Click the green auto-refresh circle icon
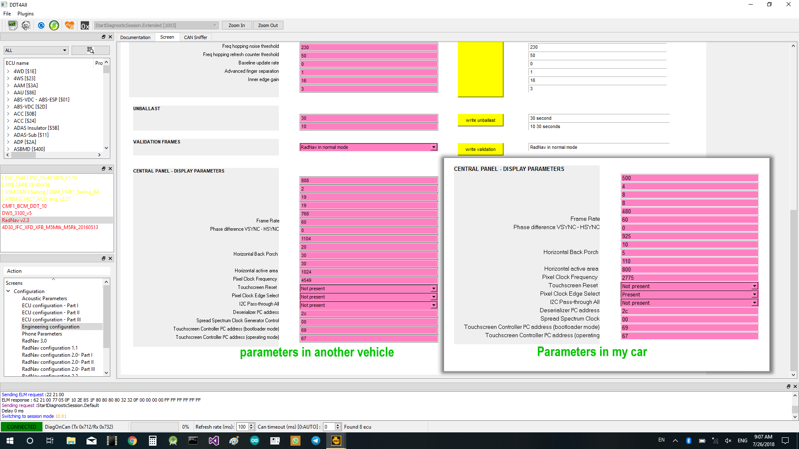 point(54,25)
